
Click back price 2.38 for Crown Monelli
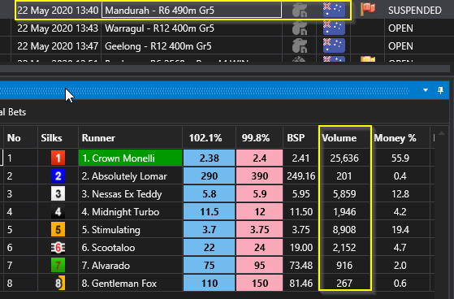(x=209, y=158)
